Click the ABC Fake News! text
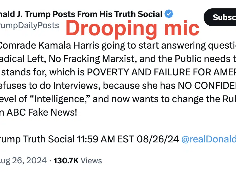Viewport: 236px width, 172px height. (42, 112)
